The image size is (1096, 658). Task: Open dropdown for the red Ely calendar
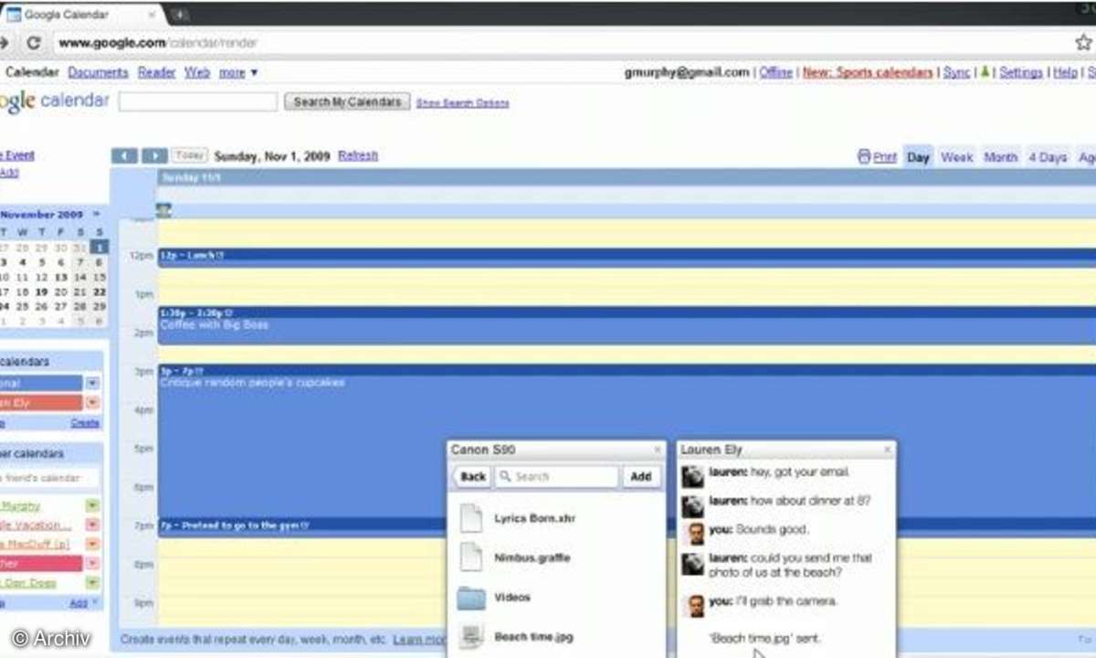pos(92,403)
